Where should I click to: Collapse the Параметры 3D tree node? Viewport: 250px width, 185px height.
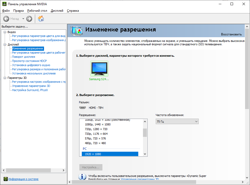(x=5, y=78)
